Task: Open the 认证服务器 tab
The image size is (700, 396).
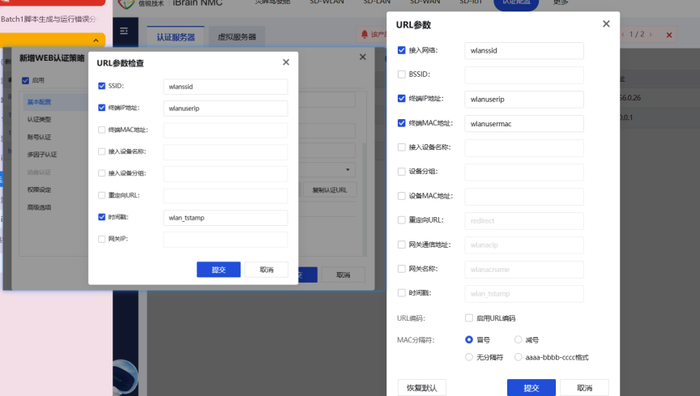Action: (x=176, y=36)
